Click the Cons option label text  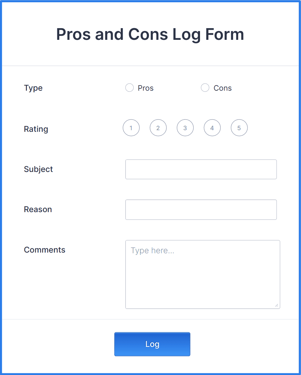[223, 88]
